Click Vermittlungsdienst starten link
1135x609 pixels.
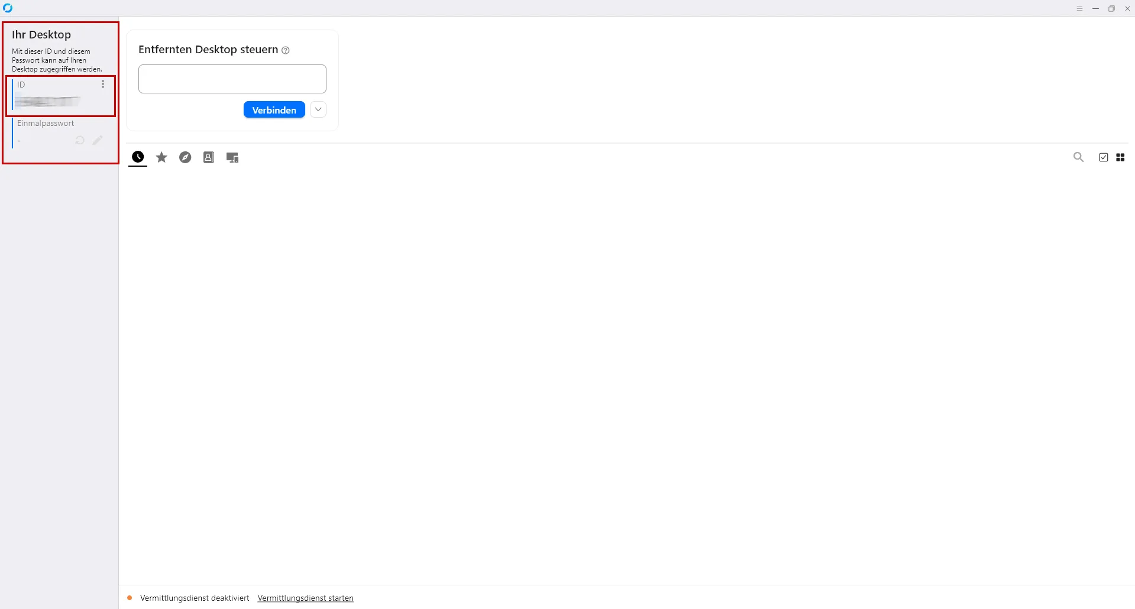305,598
